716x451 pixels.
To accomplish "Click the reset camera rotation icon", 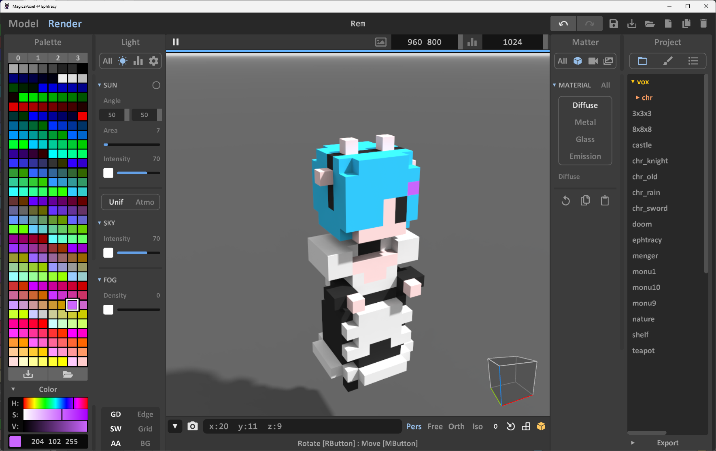I will (x=511, y=426).
